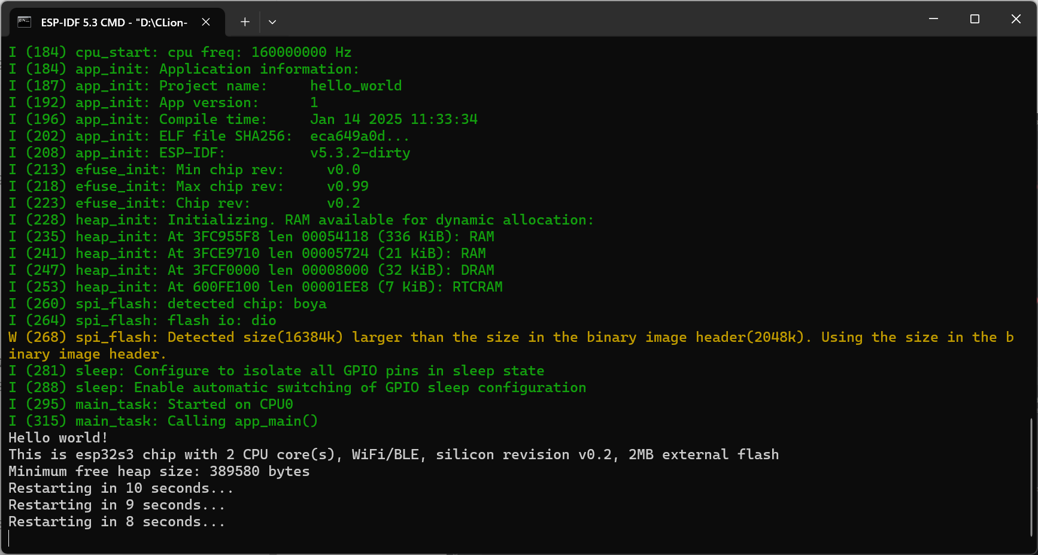
Task: Click the heap_init '21 KiB' RAM line
Action: click(247, 254)
